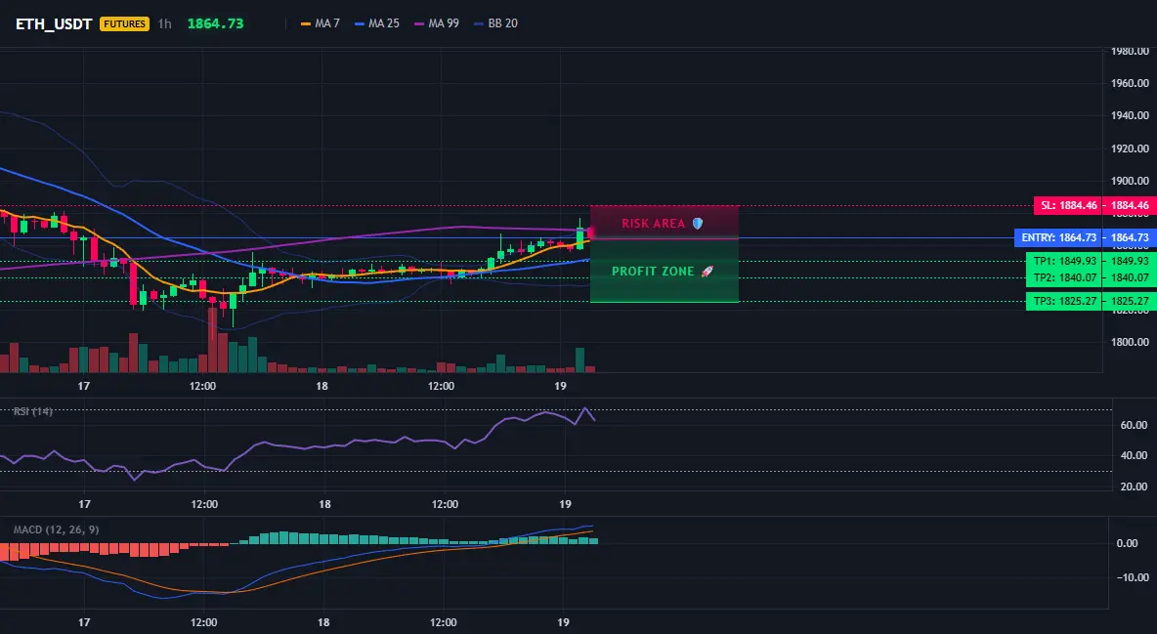Toggle the BB 20 legend item
Viewport: 1157px width, 634px height.
(x=495, y=23)
